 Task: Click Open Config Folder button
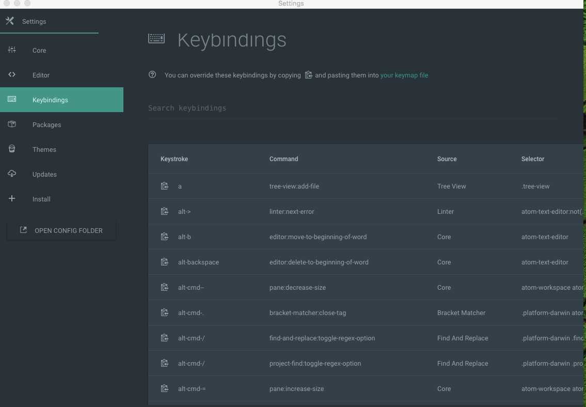click(x=61, y=230)
